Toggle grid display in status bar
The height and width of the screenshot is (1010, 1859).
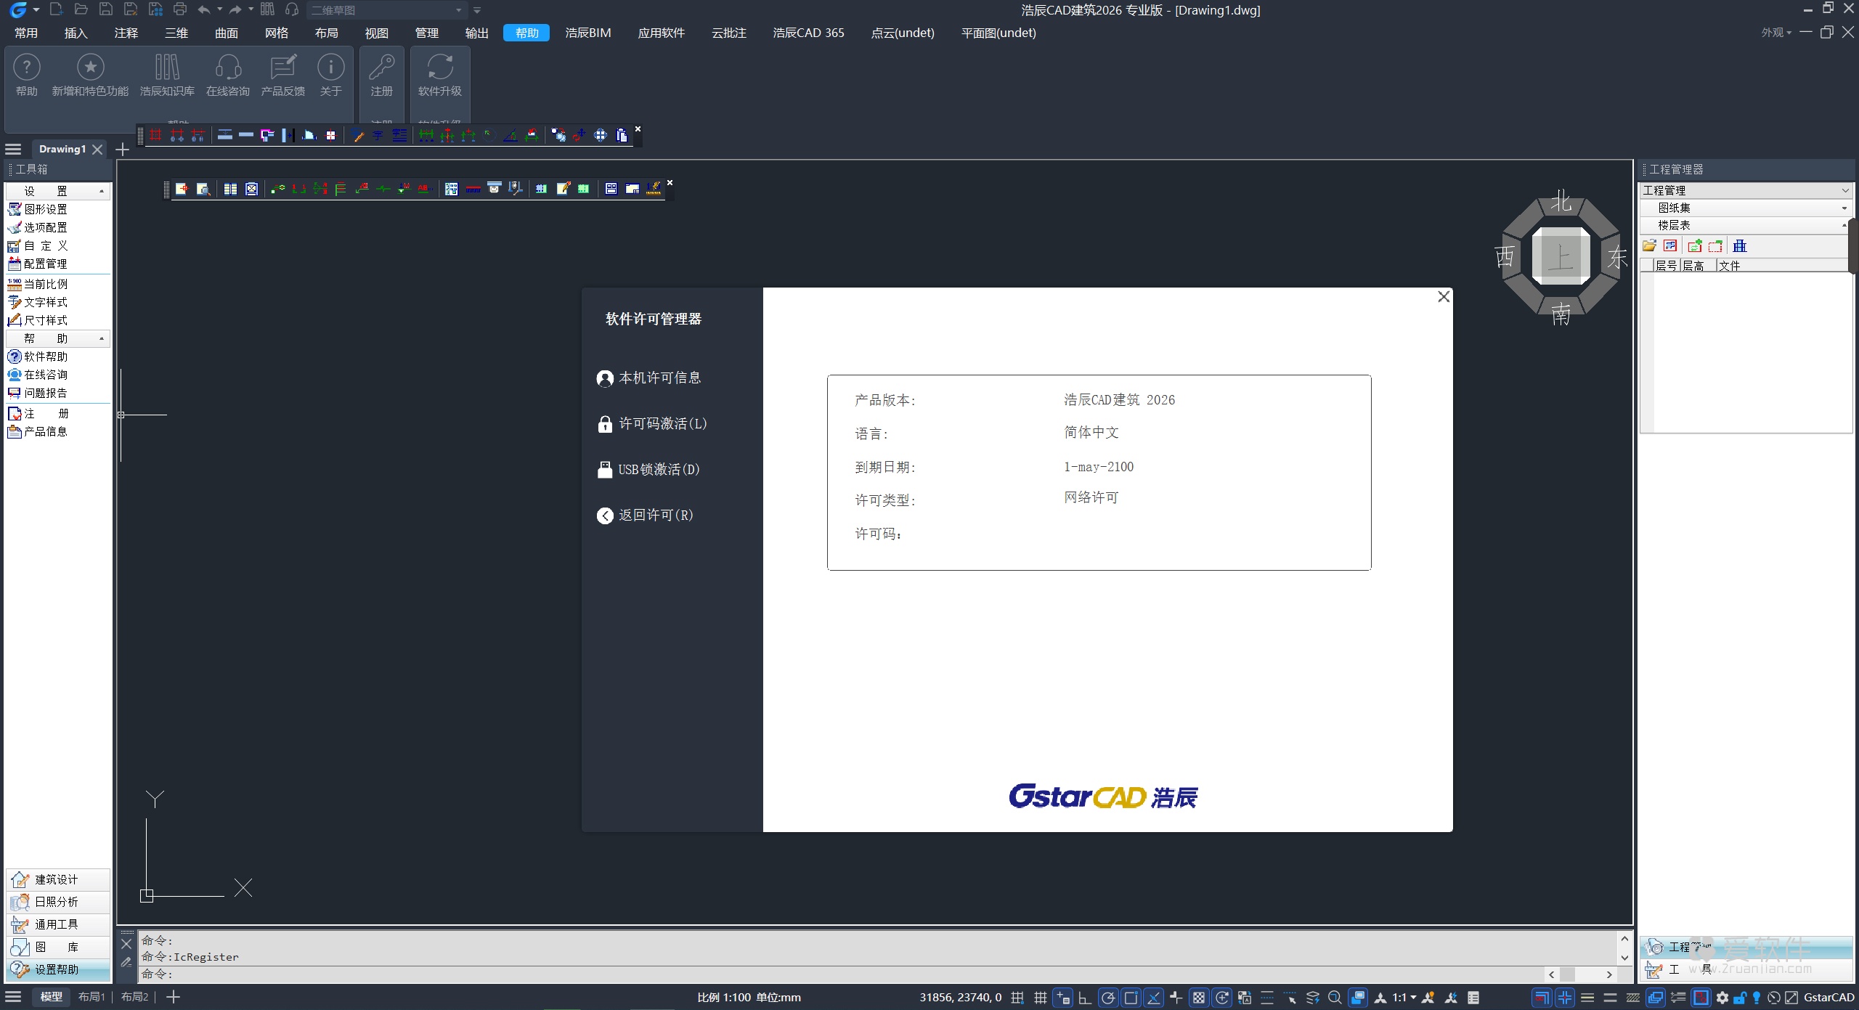[1040, 998]
